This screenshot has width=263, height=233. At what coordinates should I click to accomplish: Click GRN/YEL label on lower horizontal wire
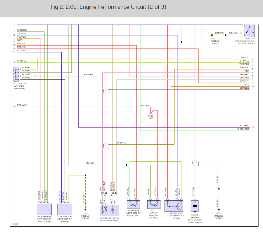[90, 163]
